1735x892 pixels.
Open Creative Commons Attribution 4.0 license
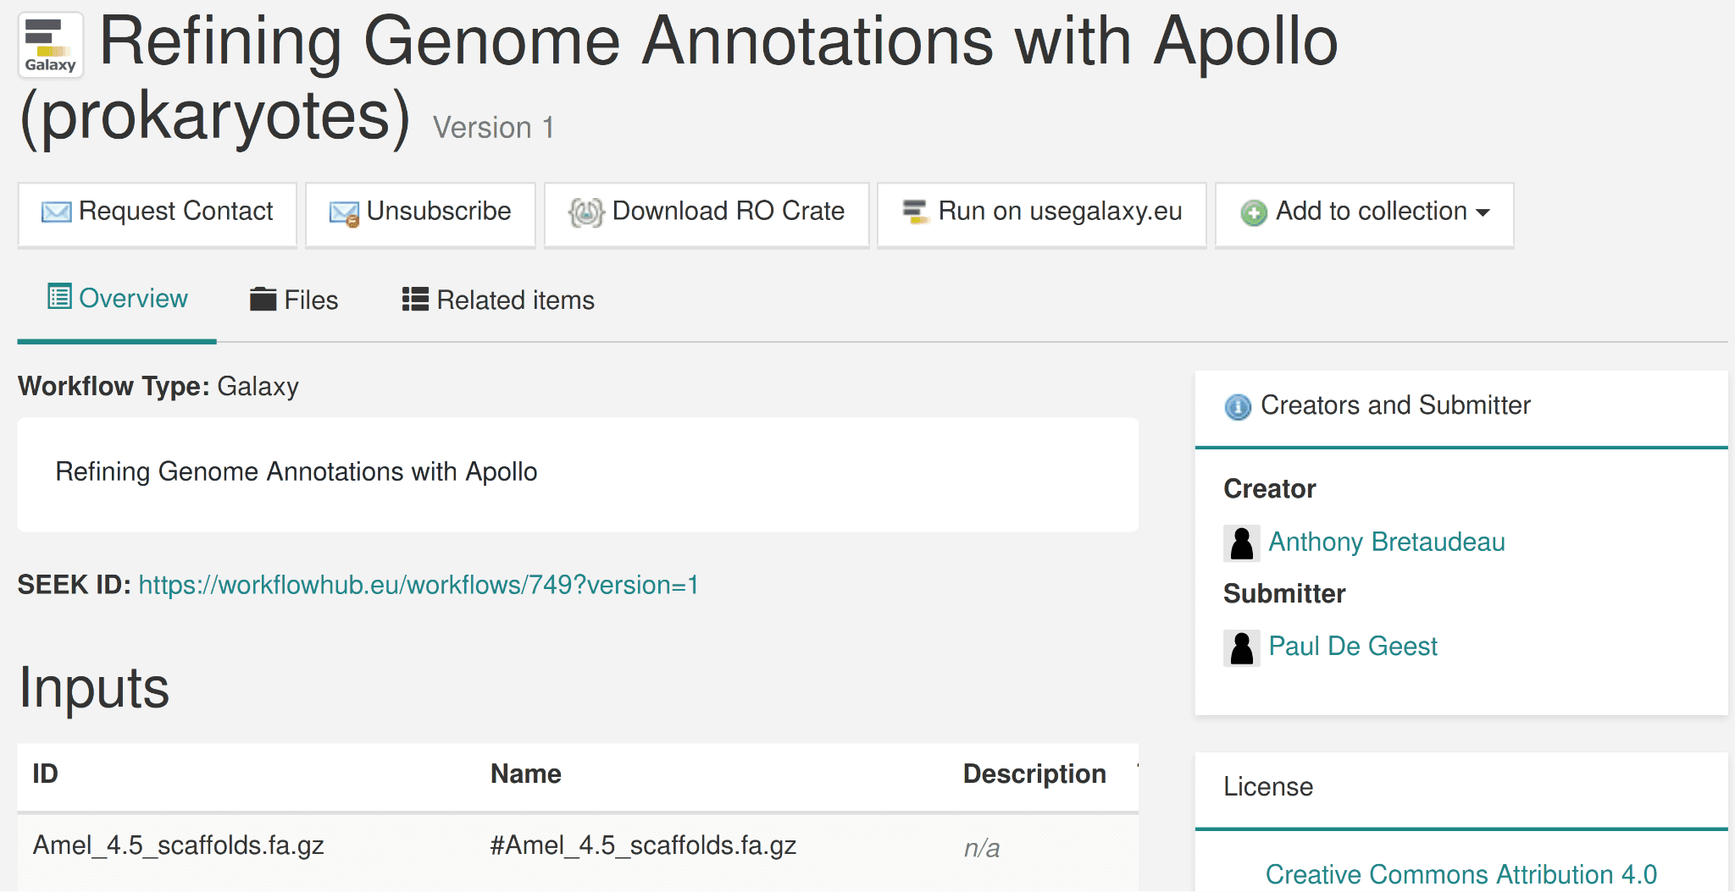pos(1461,873)
